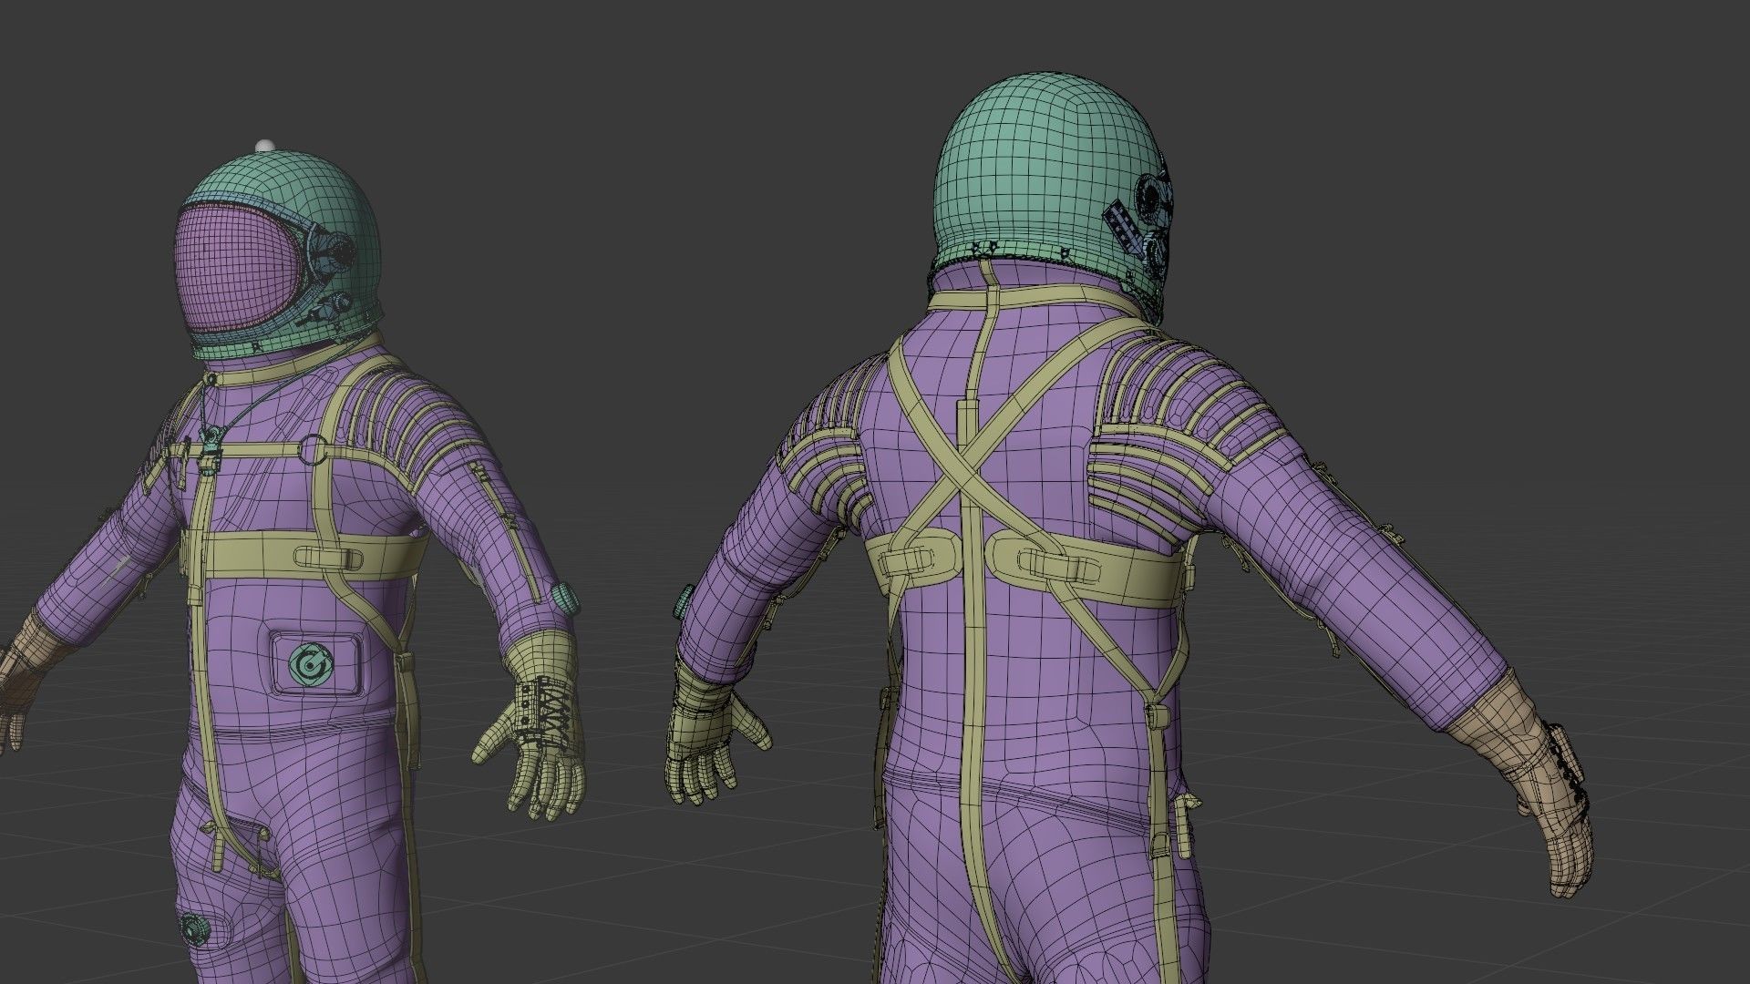Viewport: 1750px width, 984px height.
Task: Select the teal wrist dial on front-view astronaut
Action: [566, 599]
